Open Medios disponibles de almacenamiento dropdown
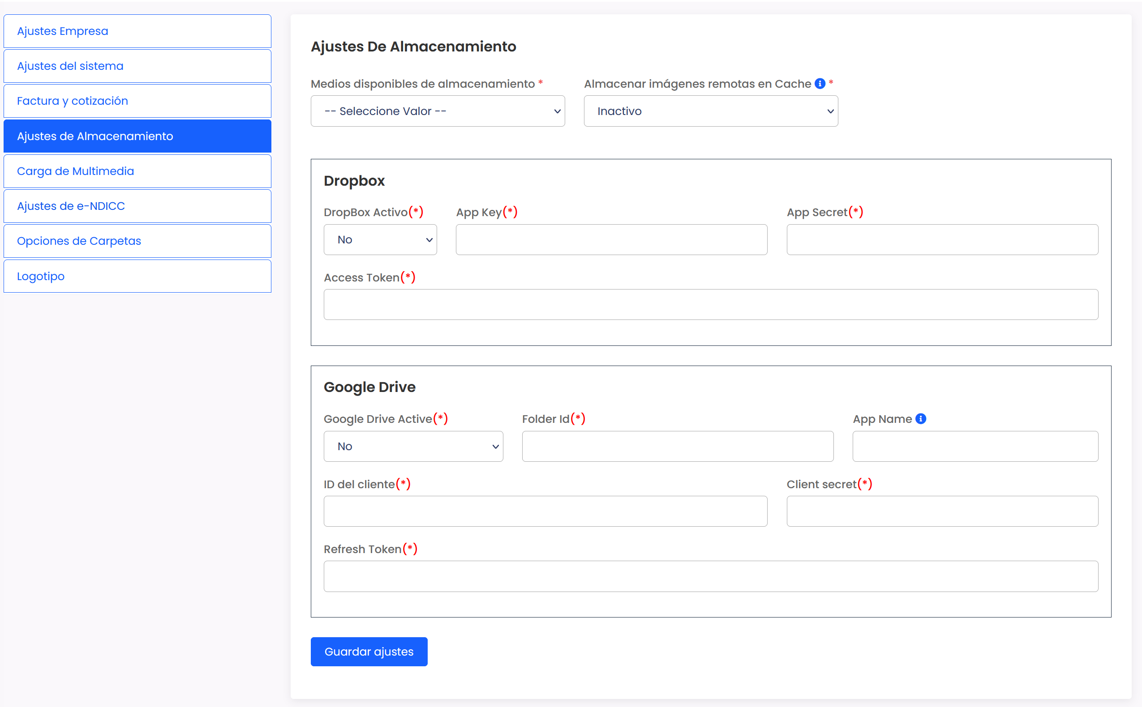Viewport: 1142px width, 707px height. (x=438, y=111)
